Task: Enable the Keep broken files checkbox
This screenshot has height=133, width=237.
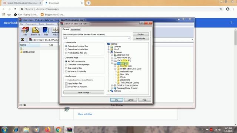Action: click(66, 83)
